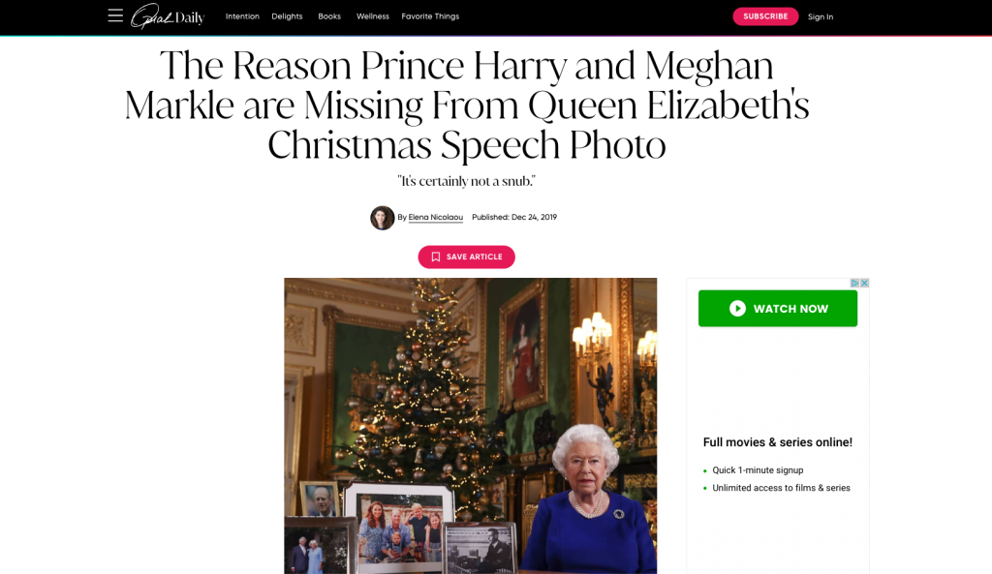Go to the Delights section

(x=287, y=16)
